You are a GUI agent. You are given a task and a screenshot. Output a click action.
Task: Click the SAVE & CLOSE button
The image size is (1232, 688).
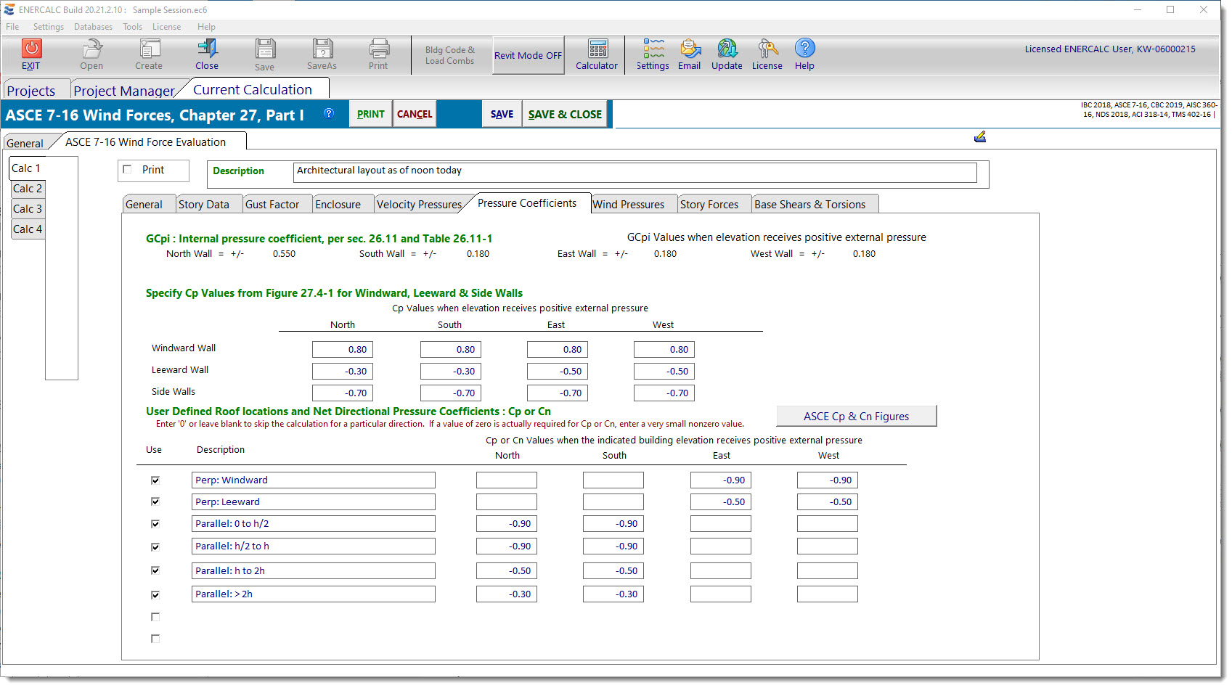pyautogui.click(x=565, y=114)
